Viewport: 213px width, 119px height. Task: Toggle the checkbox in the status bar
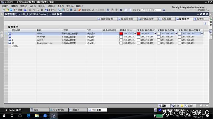click(160, 110)
